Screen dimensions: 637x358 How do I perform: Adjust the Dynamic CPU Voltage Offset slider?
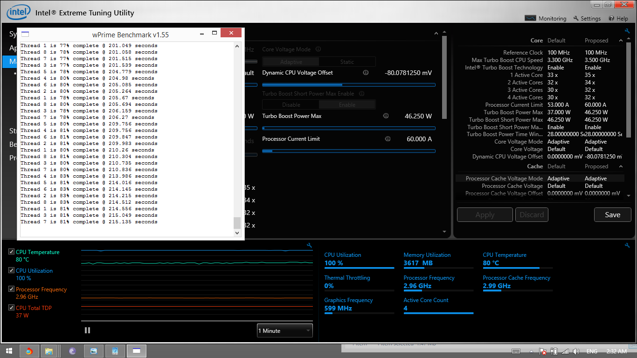(349, 85)
